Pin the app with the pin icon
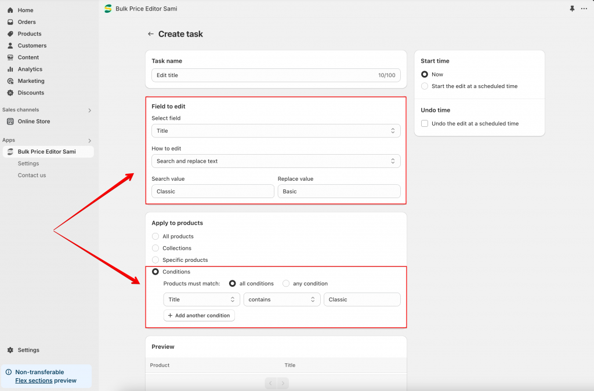Screen dimensions: 594x391 tap(572, 9)
